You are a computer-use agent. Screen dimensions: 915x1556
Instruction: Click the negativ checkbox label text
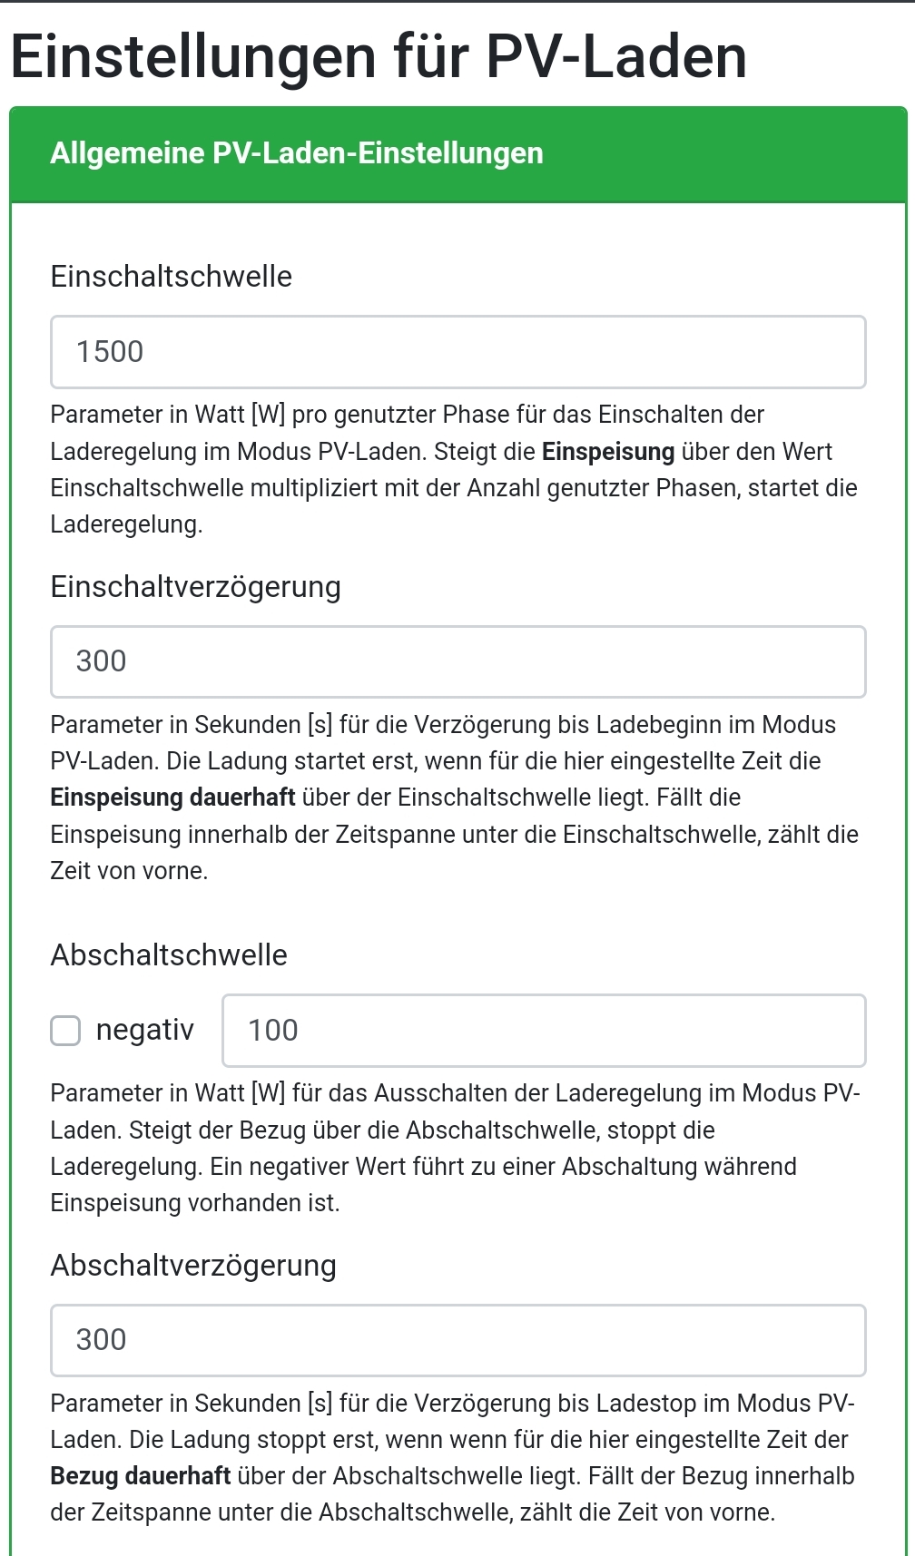[x=144, y=1031]
